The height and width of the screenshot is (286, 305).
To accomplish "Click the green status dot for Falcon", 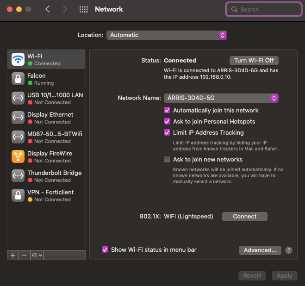I will (x=30, y=83).
